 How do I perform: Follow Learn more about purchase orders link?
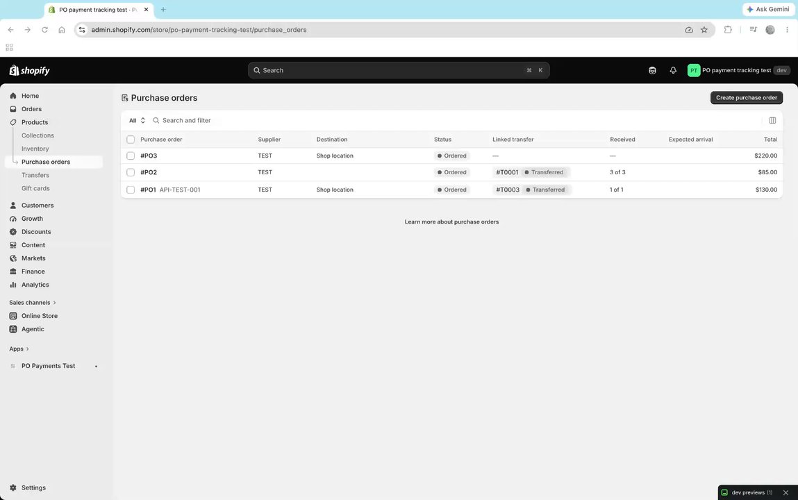point(451,222)
